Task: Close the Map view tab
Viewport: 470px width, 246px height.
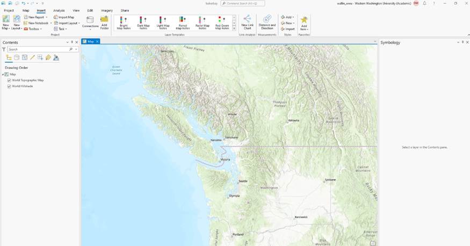Action: (97, 42)
